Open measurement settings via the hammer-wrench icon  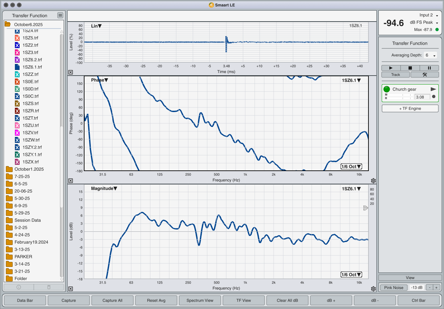pyautogui.click(x=424, y=75)
